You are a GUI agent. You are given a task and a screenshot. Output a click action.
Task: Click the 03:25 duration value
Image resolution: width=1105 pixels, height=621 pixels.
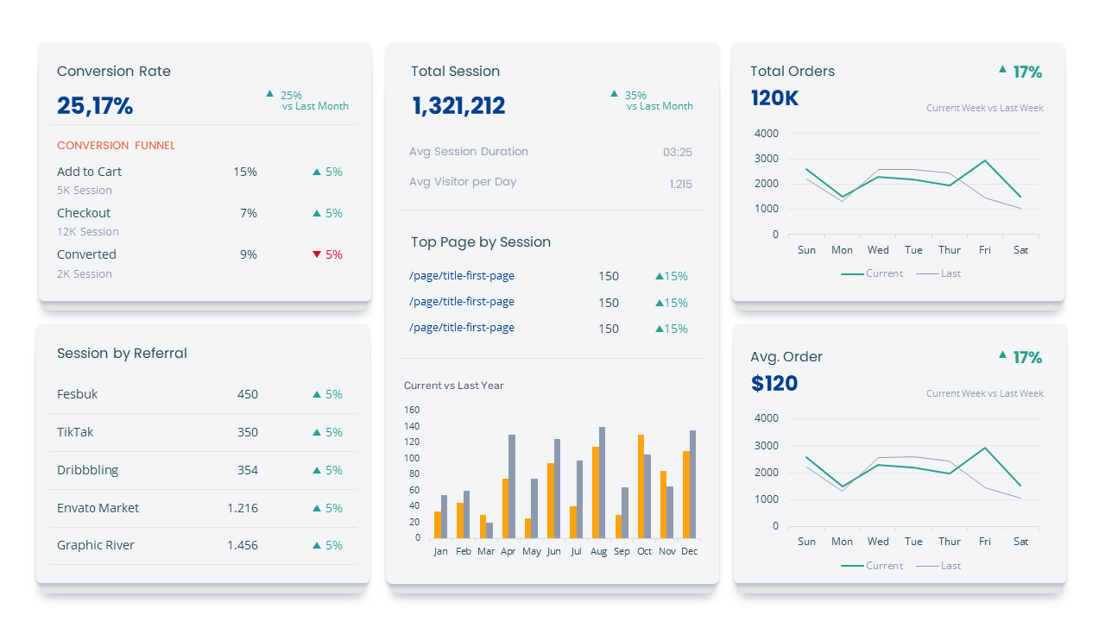(678, 153)
